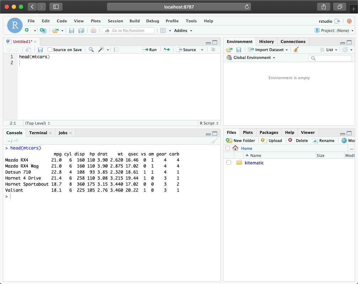The width and height of the screenshot is (358, 284).
Task: Click the Refresh environment icon
Action: [345, 49]
